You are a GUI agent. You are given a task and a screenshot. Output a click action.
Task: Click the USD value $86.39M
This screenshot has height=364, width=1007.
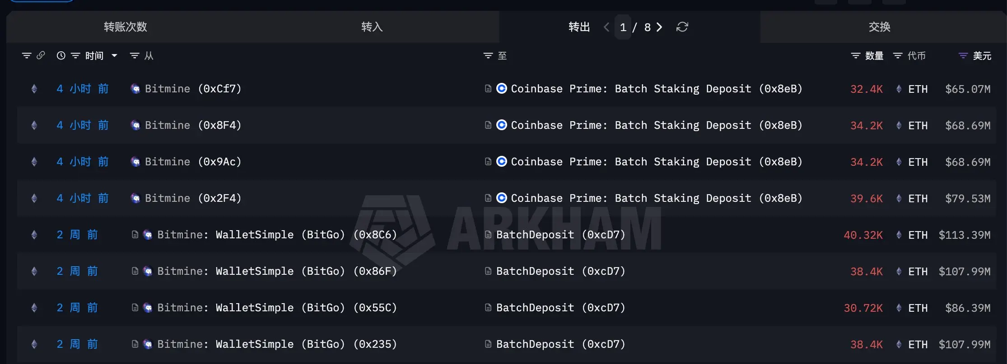coord(968,308)
